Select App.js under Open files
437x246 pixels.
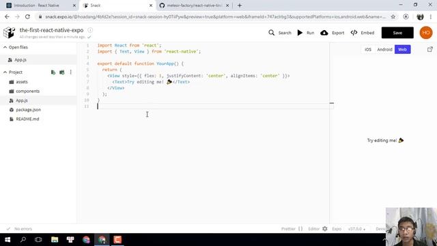point(38,59)
